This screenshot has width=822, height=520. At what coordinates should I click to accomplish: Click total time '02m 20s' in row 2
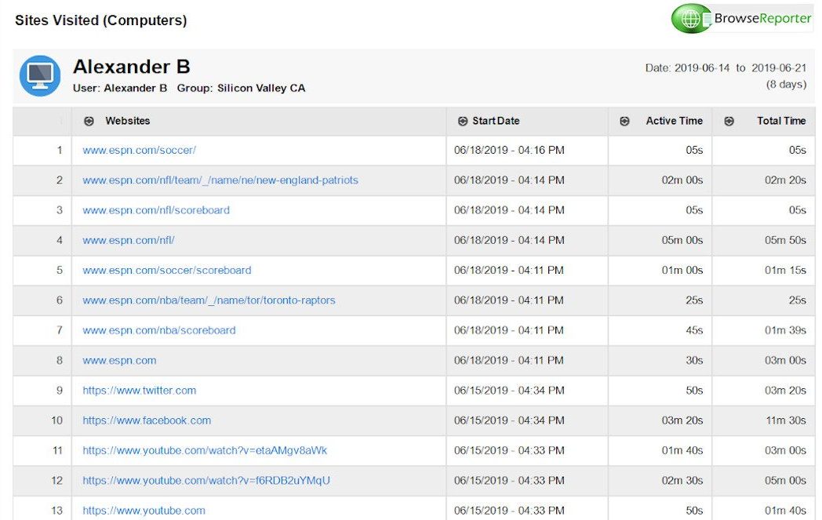pos(785,180)
